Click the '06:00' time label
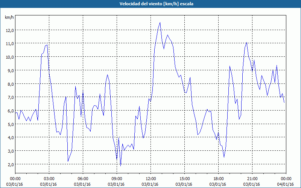This screenshot has height=188, width=301. 83,179
